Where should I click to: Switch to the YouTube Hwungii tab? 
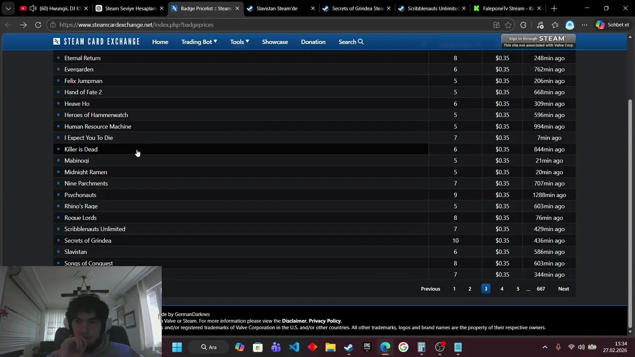55,8
